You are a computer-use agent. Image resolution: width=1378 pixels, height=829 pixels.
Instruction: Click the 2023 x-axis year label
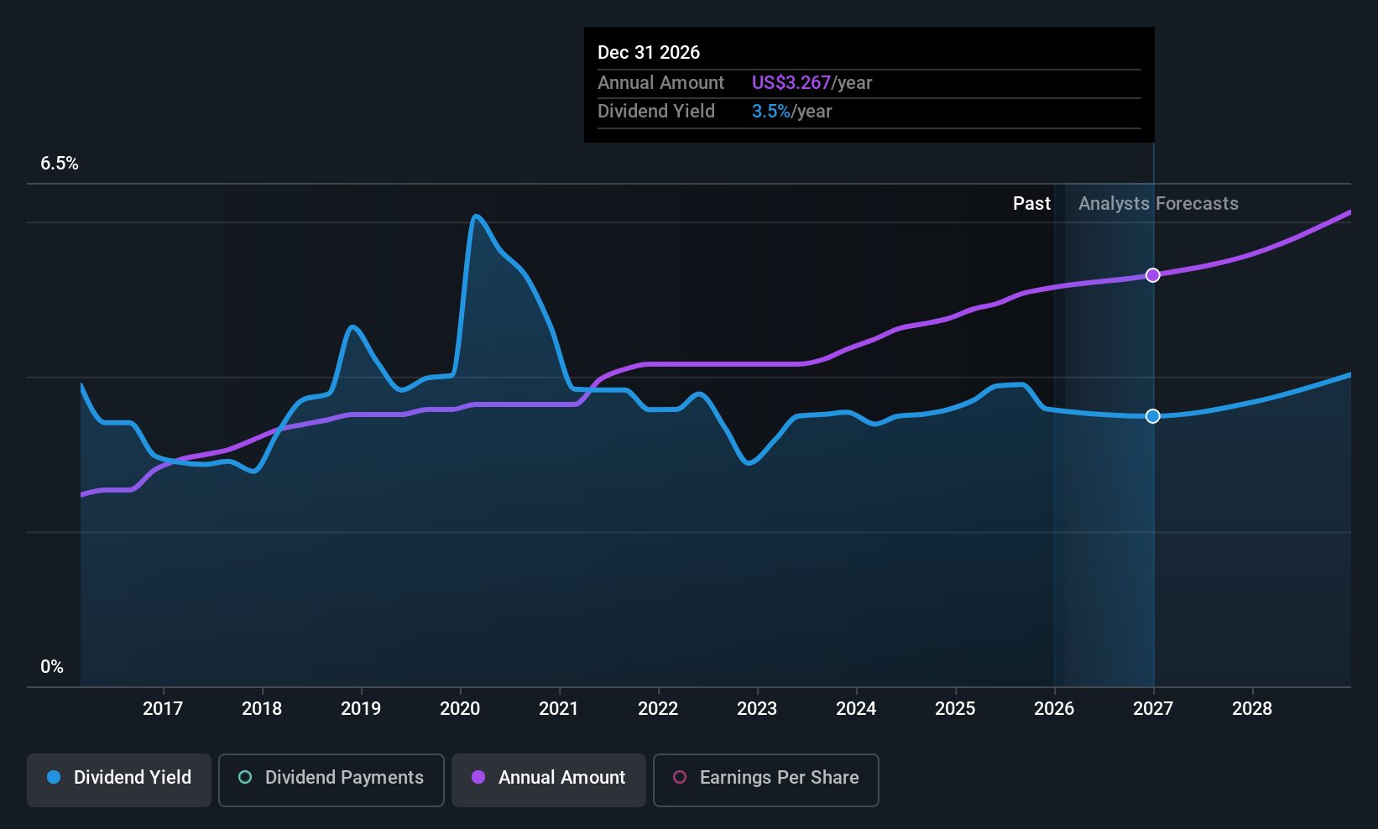pos(757,709)
